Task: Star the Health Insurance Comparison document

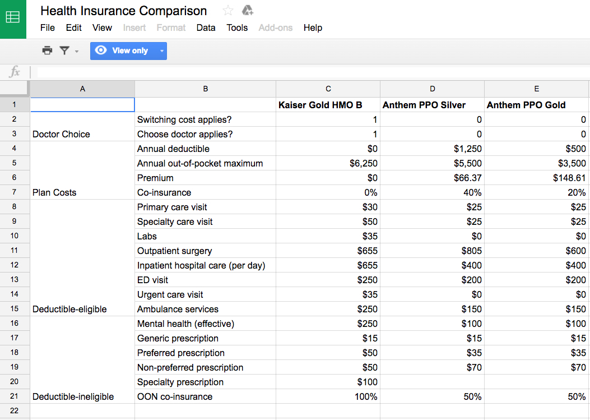Action: click(228, 11)
